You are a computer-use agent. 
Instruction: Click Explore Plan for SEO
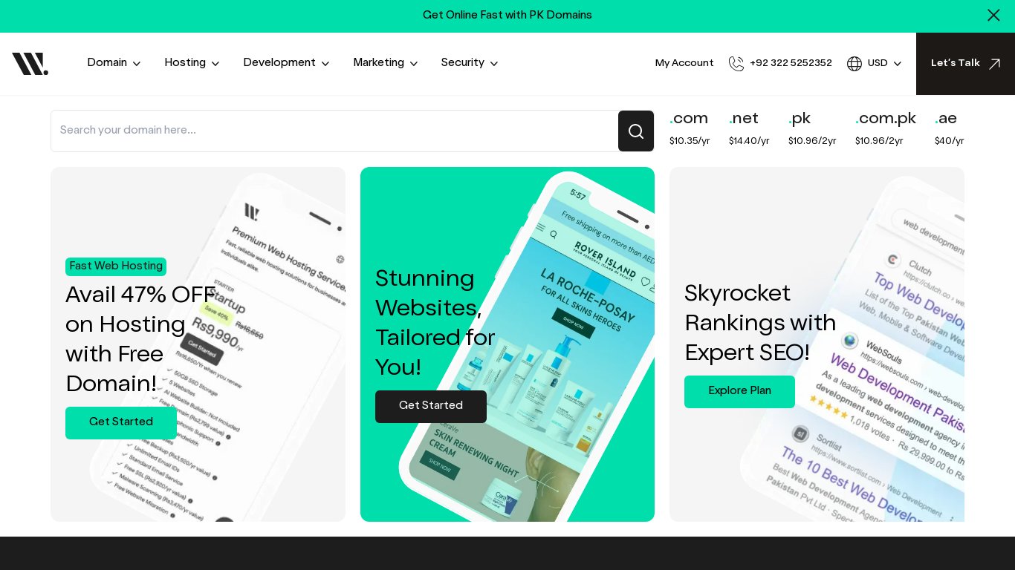[x=739, y=391]
